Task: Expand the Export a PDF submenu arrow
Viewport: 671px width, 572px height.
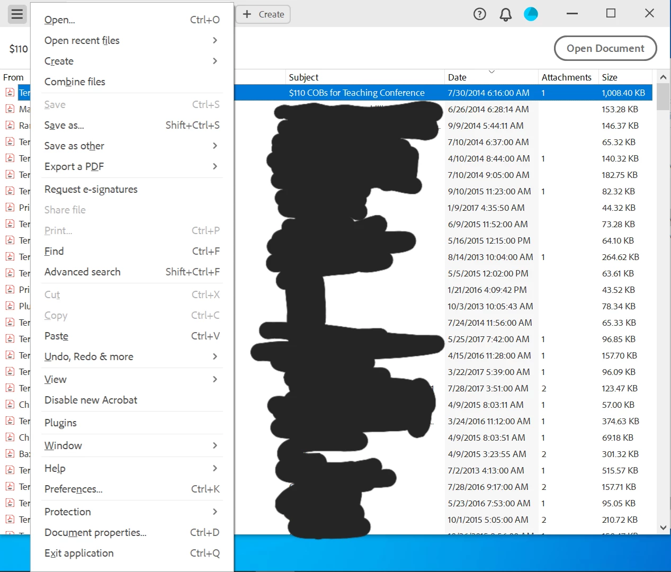Action: coord(214,166)
